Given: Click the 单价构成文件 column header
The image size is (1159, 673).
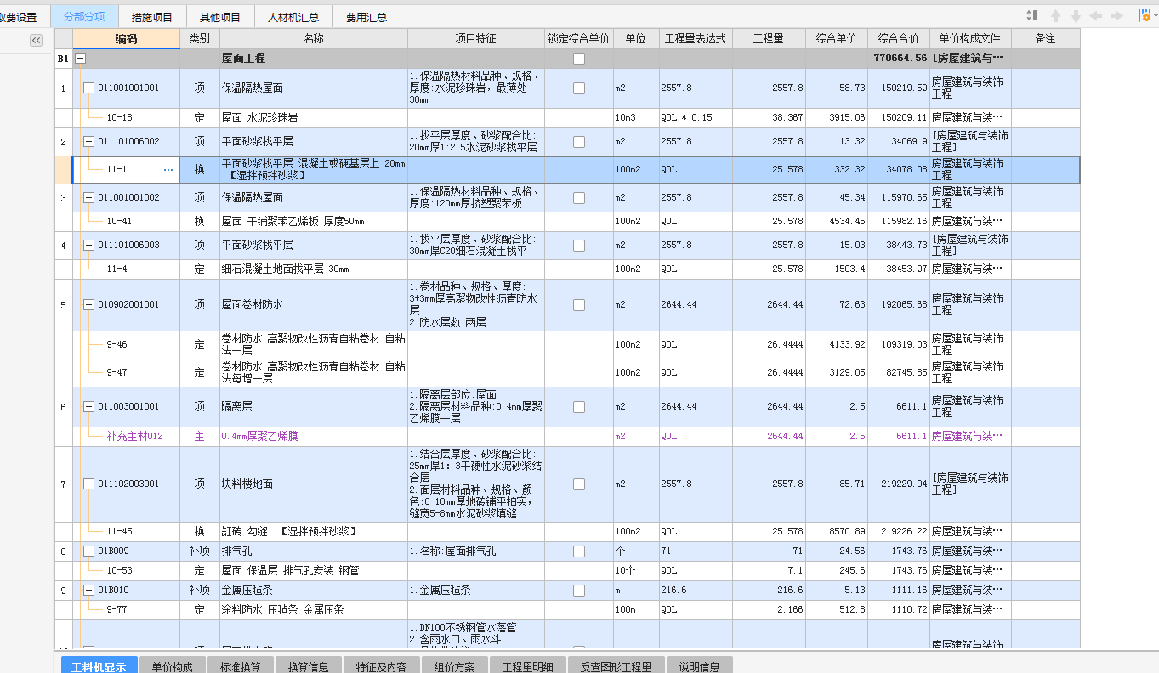Looking at the screenshot, I should [970, 39].
